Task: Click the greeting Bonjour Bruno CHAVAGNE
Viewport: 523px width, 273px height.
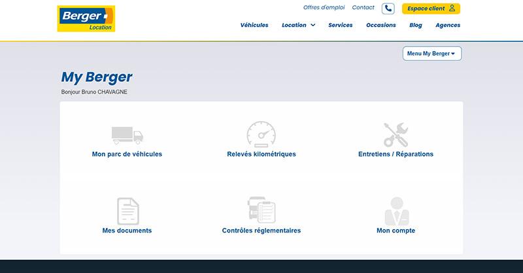Action: pos(94,92)
